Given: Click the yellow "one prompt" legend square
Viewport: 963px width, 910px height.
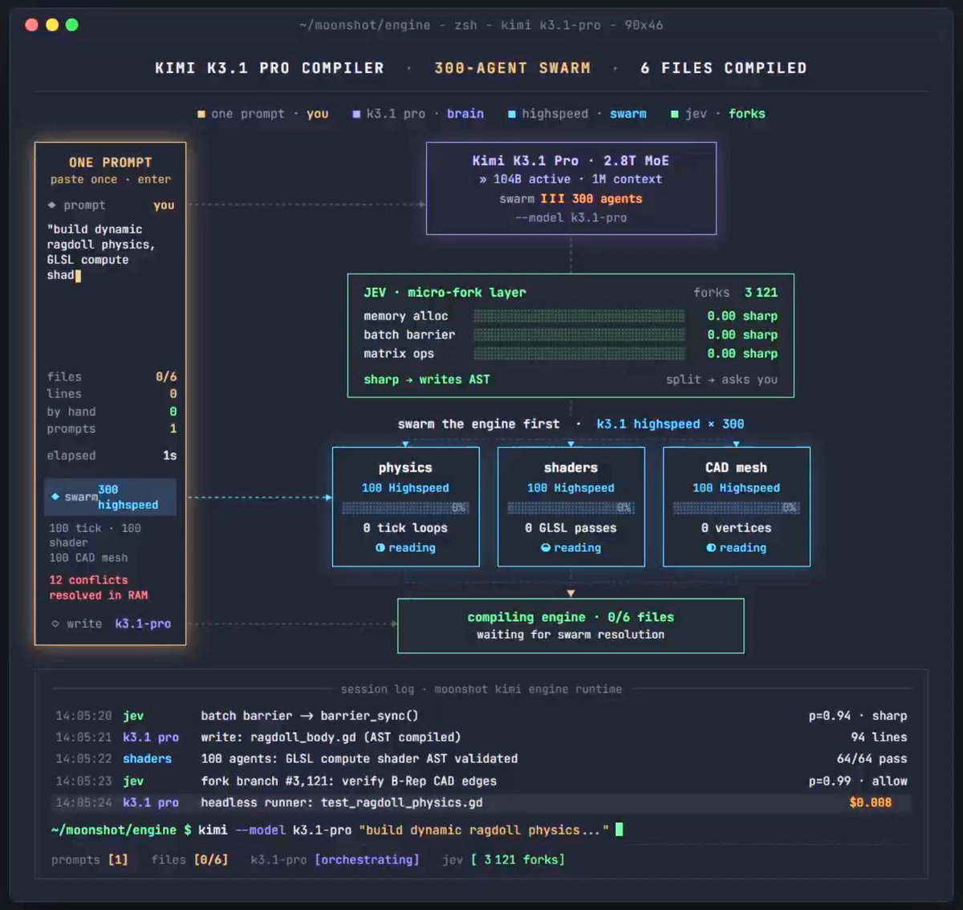Looking at the screenshot, I should point(201,114).
